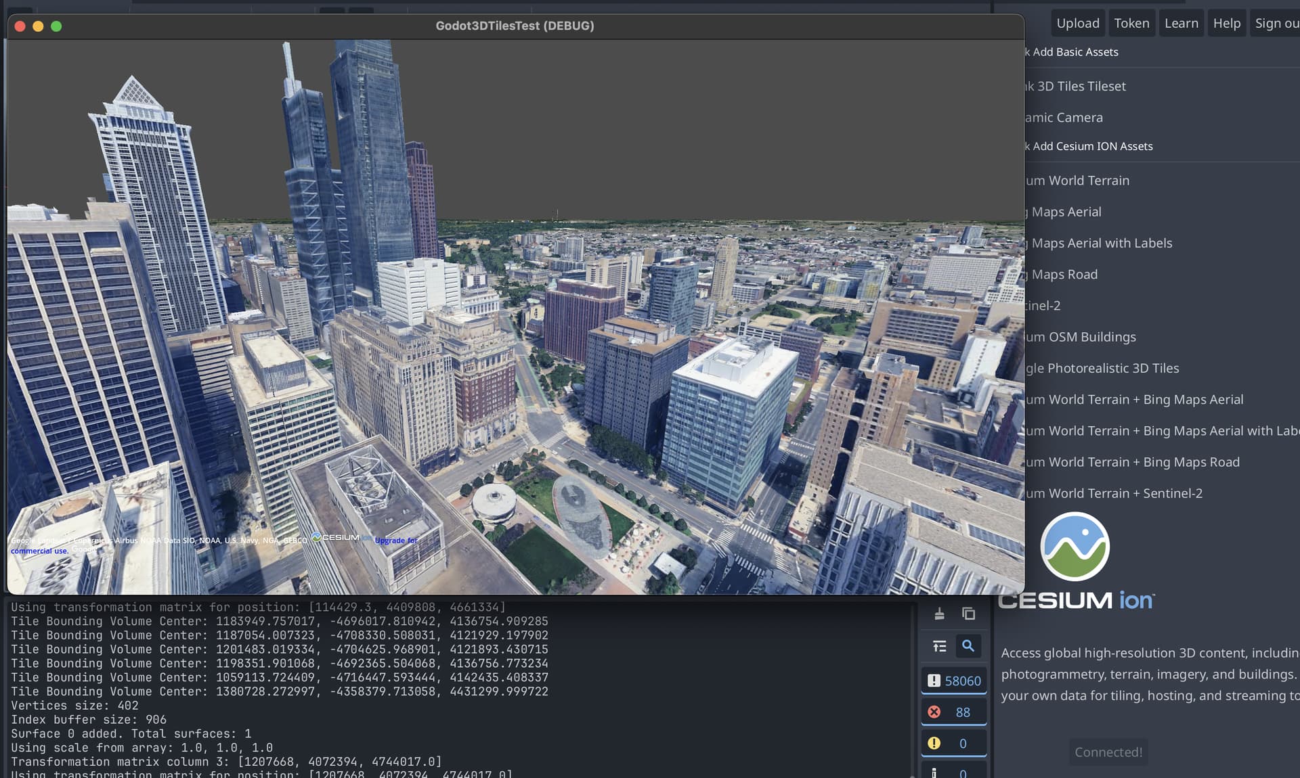
Task: Click the Cesium logo in viewport credits
Action: [335, 537]
